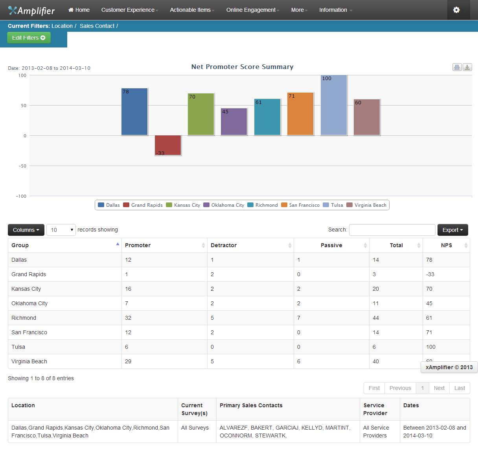Toggle Oklahoma City legend entry
Image resolution: width=478 pixels, height=461 pixels.
coord(224,205)
